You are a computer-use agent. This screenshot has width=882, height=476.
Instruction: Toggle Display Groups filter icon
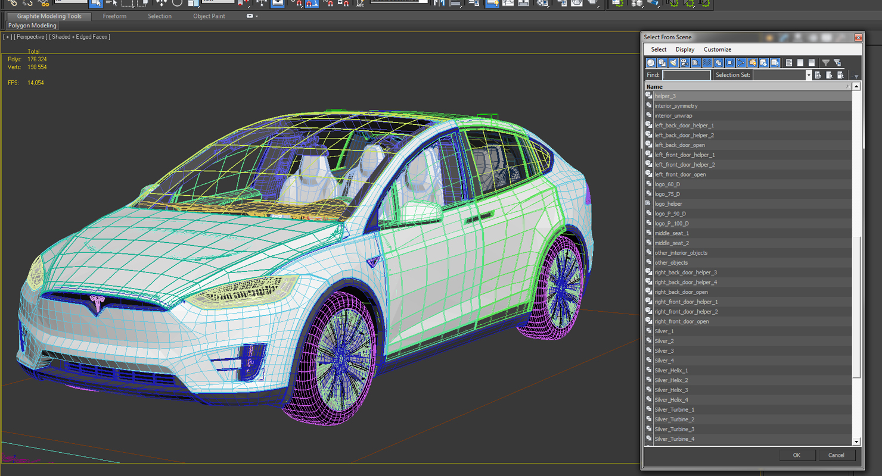719,62
